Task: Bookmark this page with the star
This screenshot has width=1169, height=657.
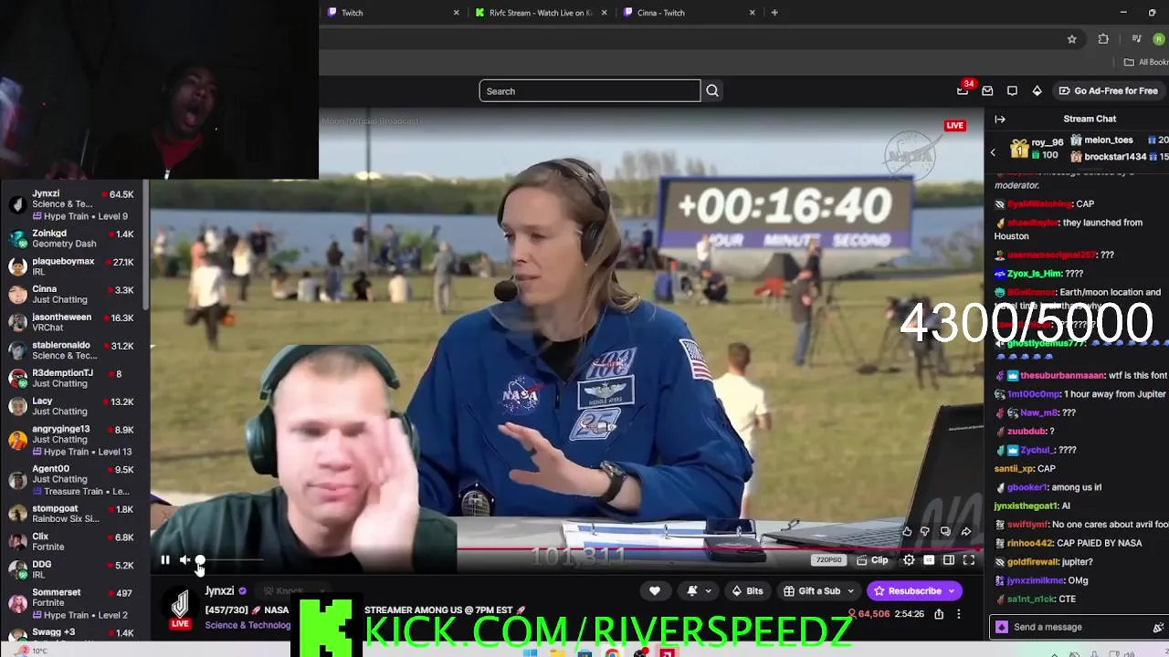Action: [x=1072, y=39]
